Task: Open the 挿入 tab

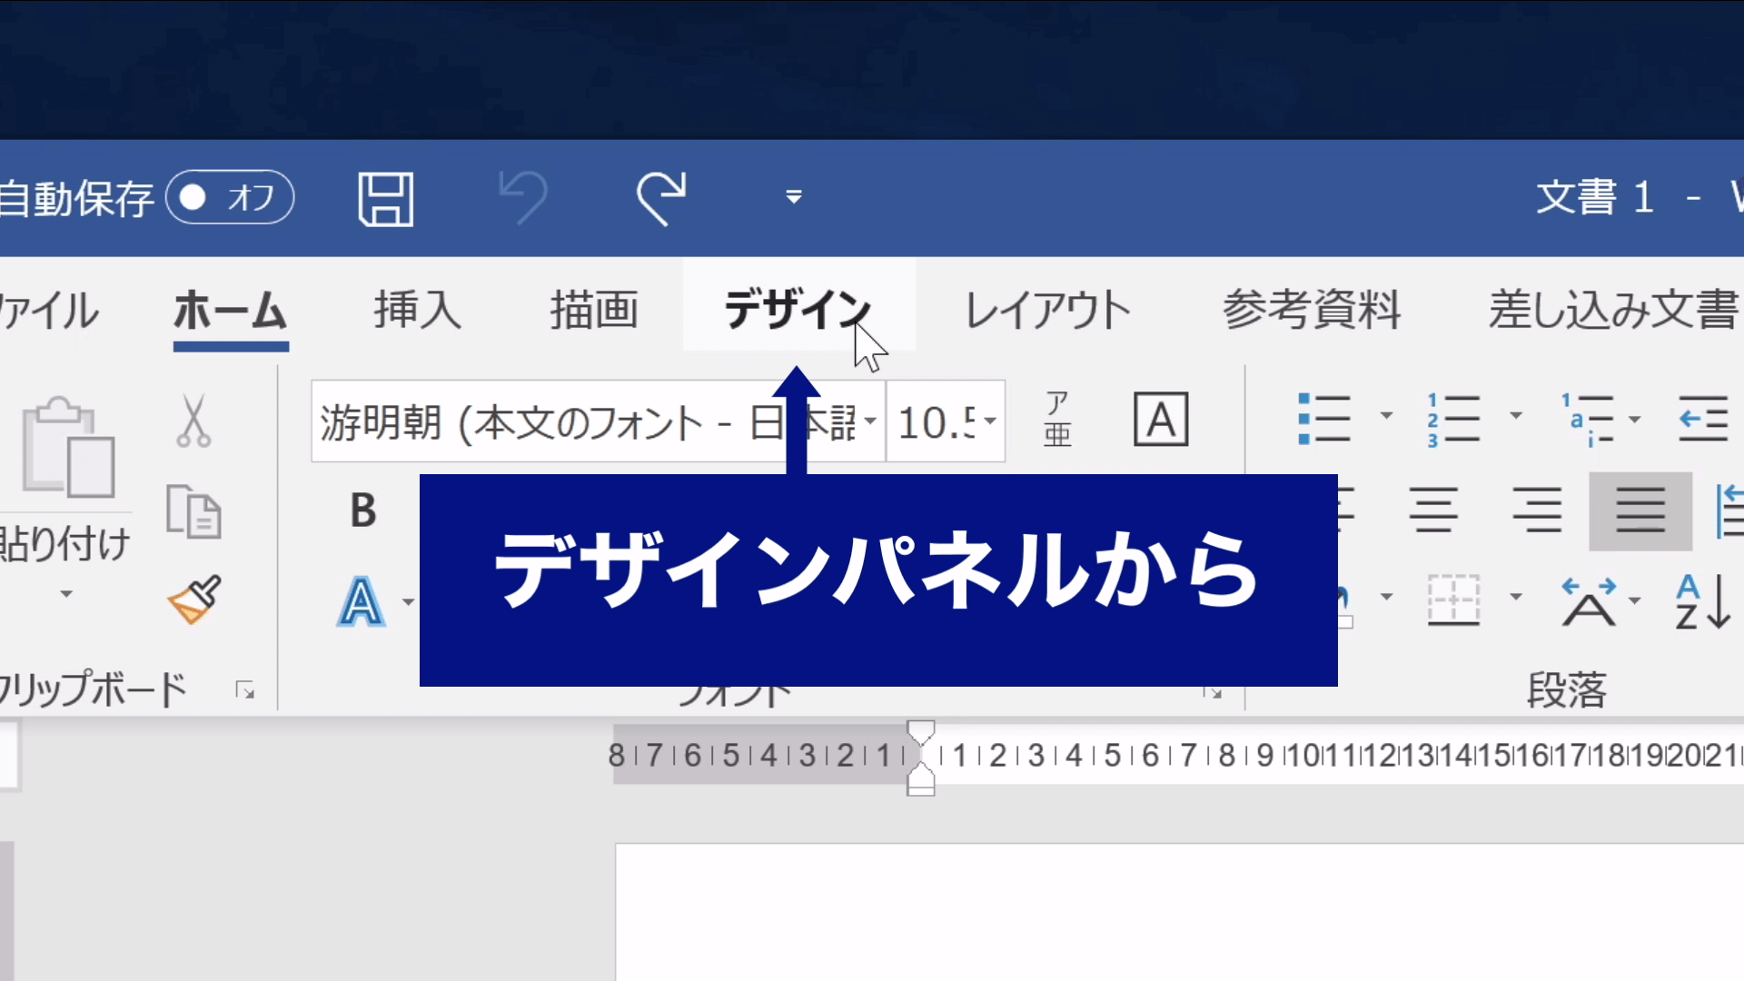Action: pos(417,310)
